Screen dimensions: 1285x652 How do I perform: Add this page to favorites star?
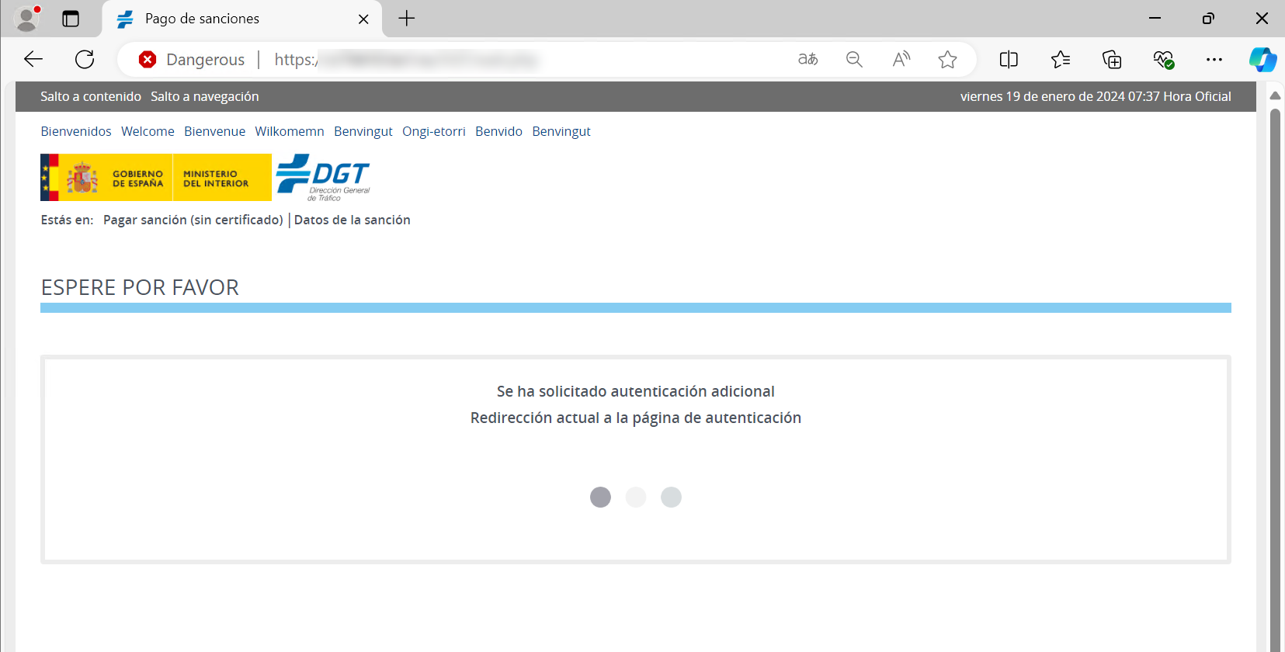947,60
